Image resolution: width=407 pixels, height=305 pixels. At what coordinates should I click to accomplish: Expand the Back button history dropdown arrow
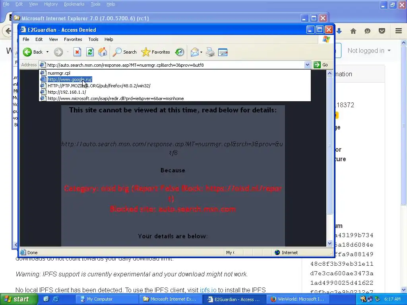47,52
